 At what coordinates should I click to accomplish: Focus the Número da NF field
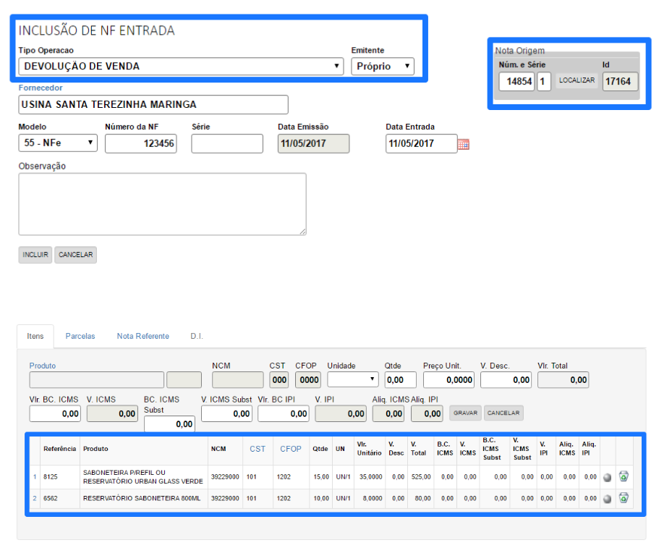[x=140, y=143]
